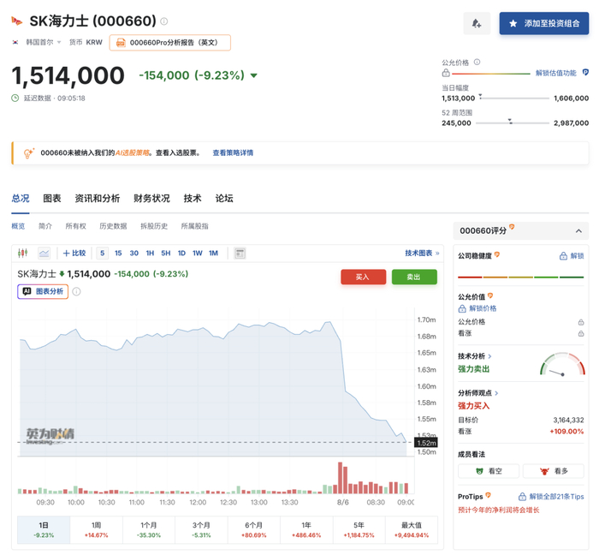Click 比较 compare button
599x555 pixels.
pyautogui.click(x=74, y=253)
